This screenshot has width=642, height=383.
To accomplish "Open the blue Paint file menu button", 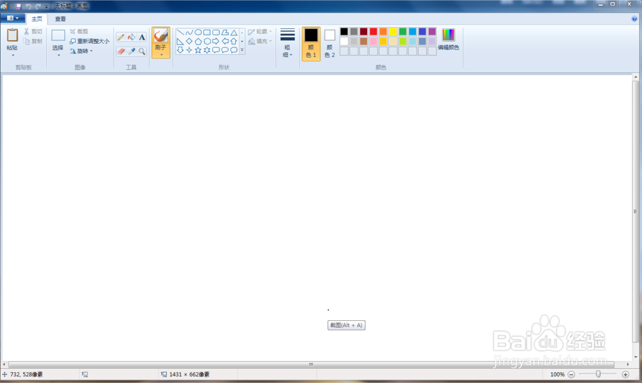I will (x=13, y=19).
